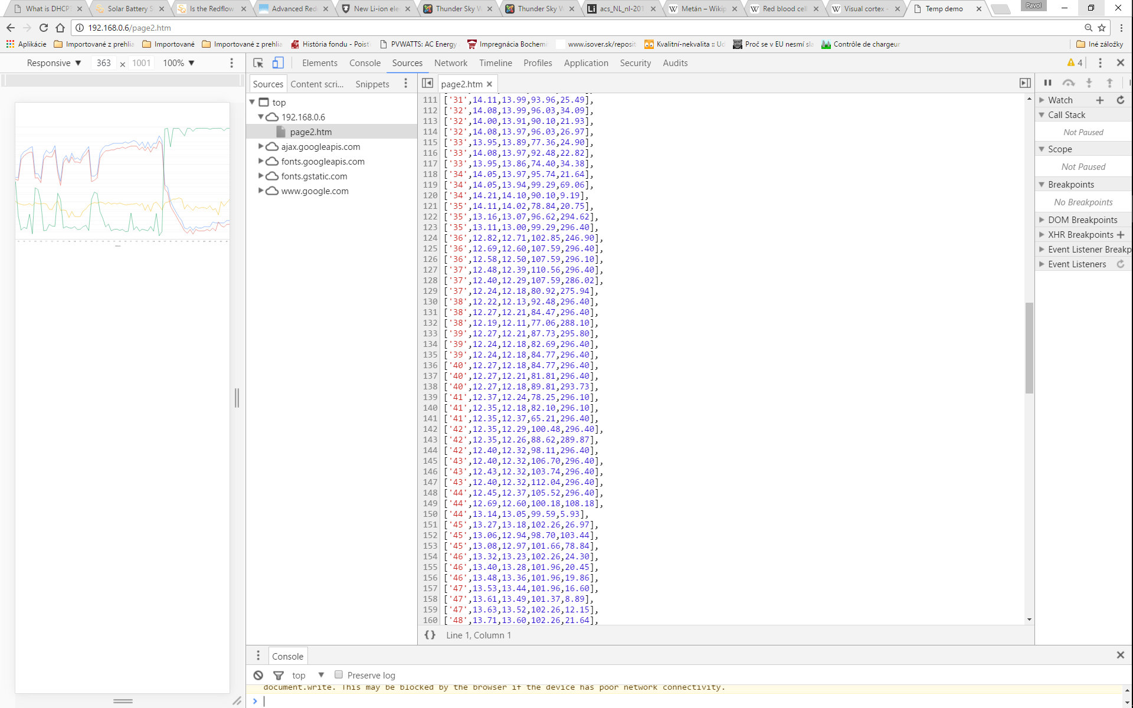Image resolution: width=1133 pixels, height=708 pixels.
Task: Add a new watch expression
Action: [x=1100, y=100]
